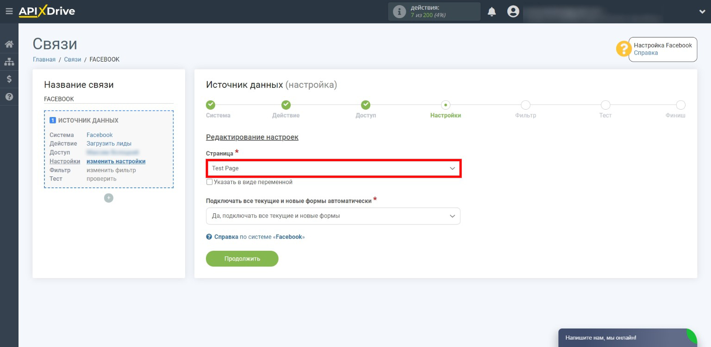Enable Указать в виде переменной checkbox
Viewport: 711px width, 347px height.
pos(209,182)
